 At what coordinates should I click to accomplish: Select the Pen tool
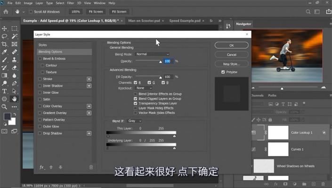[15, 83]
